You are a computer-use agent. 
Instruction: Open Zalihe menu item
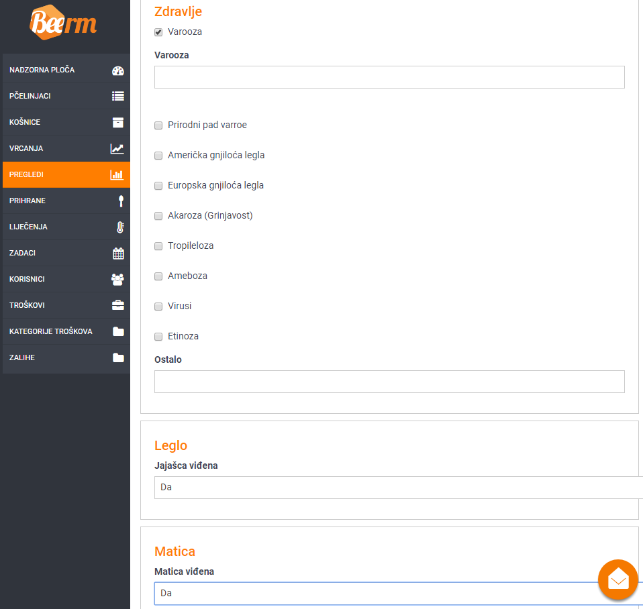click(66, 357)
